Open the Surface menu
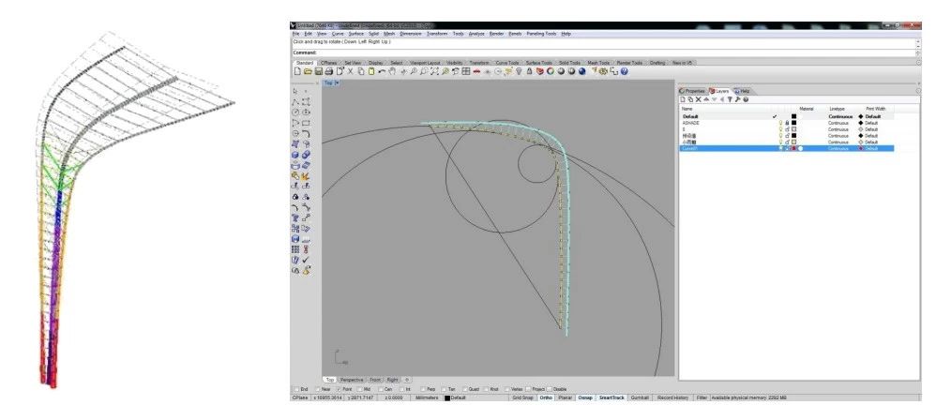Image resolution: width=936 pixels, height=420 pixels. coord(356,34)
